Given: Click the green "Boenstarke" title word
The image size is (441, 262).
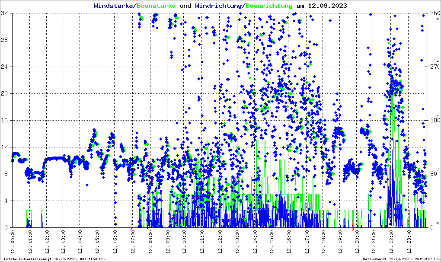Looking at the screenshot, I should tap(156, 6).
